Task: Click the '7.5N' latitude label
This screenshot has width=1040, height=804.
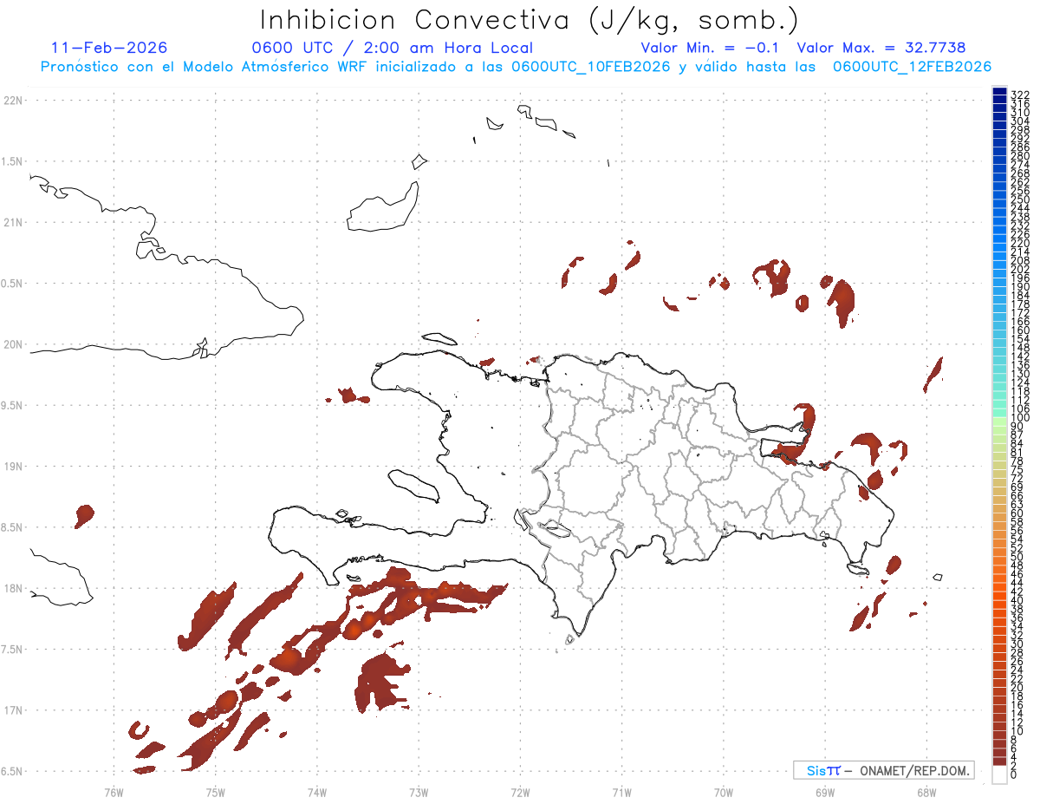Action: [x=13, y=649]
